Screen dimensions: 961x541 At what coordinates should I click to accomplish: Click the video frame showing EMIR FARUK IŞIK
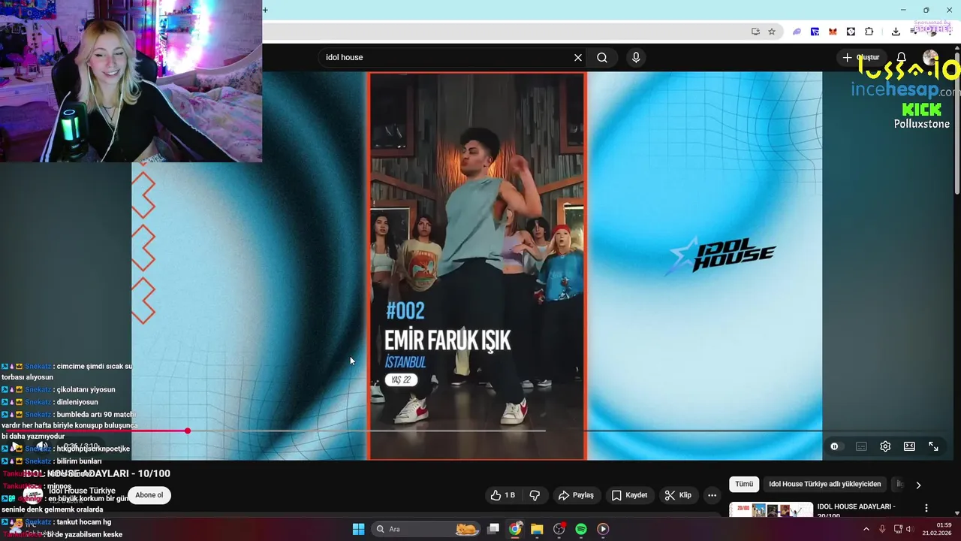coord(477,265)
